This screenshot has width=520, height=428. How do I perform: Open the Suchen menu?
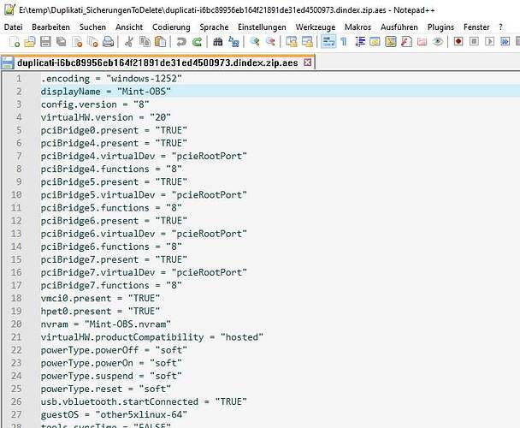point(92,27)
